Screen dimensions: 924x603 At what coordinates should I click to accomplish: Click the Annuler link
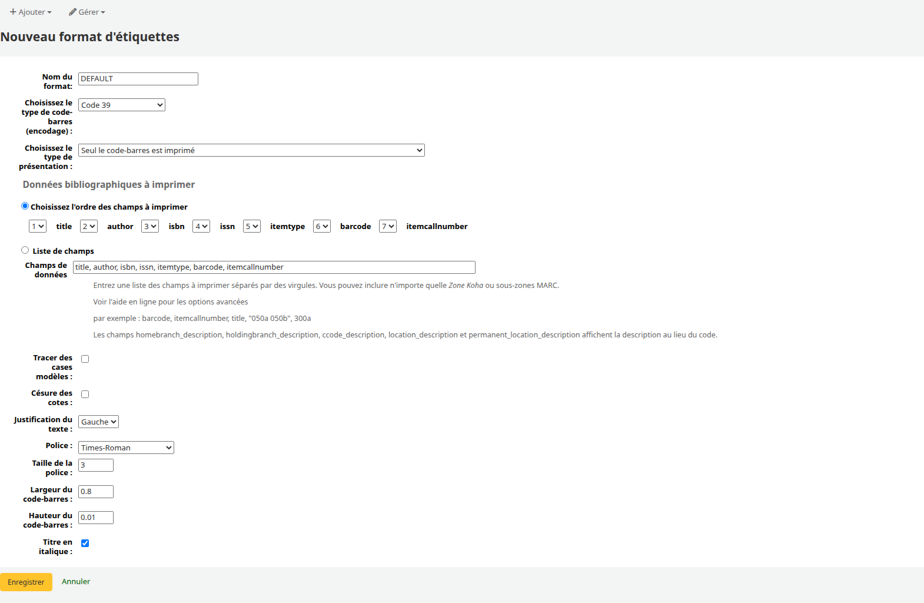point(76,581)
